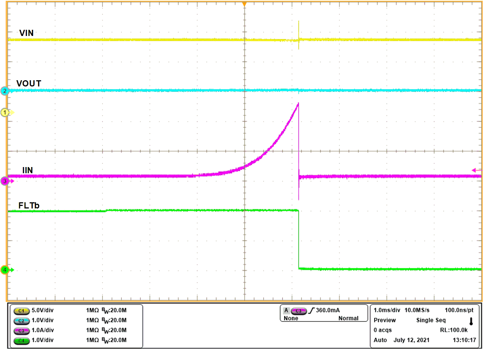This screenshot has height=349, width=485.
Task: Click the orange trigger position marker at top
Action: pyautogui.click(x=244, y=4)
